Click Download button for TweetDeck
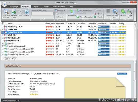Viewport: 138px width, 102px height. pyautogui.click(x=104, y=30)
